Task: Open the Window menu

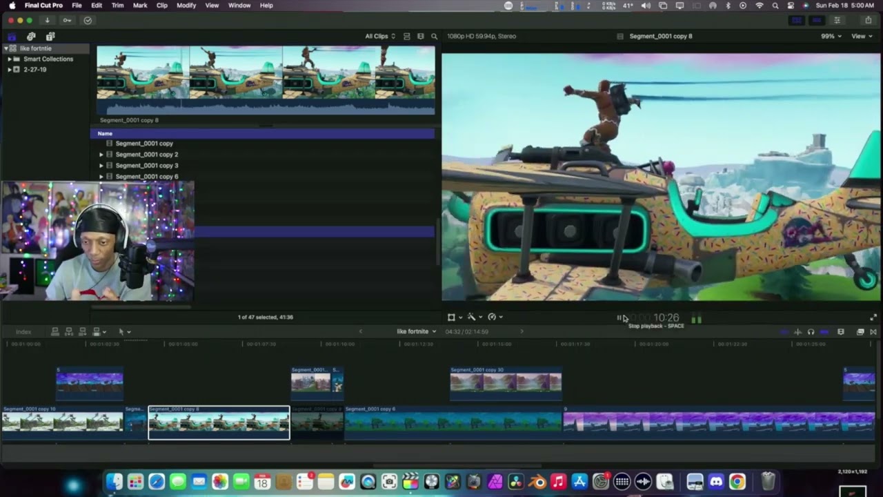Action: [x=239, y=6]
